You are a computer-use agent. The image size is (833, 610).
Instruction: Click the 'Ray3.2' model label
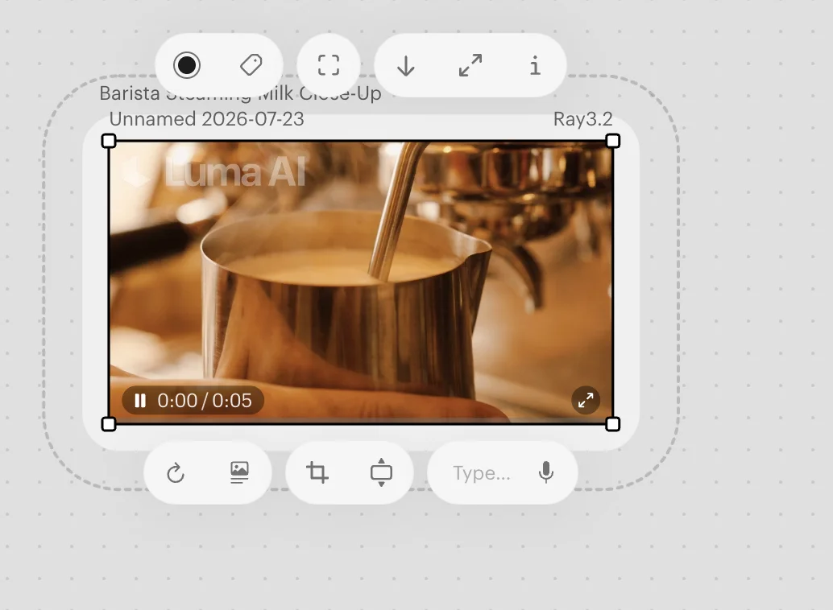coord(582,119)
